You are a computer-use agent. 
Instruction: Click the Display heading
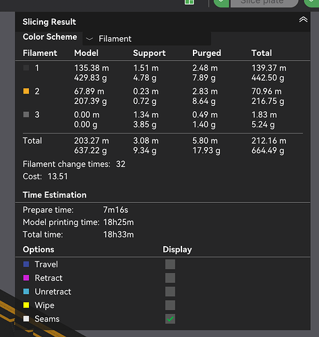coord(177,249)
